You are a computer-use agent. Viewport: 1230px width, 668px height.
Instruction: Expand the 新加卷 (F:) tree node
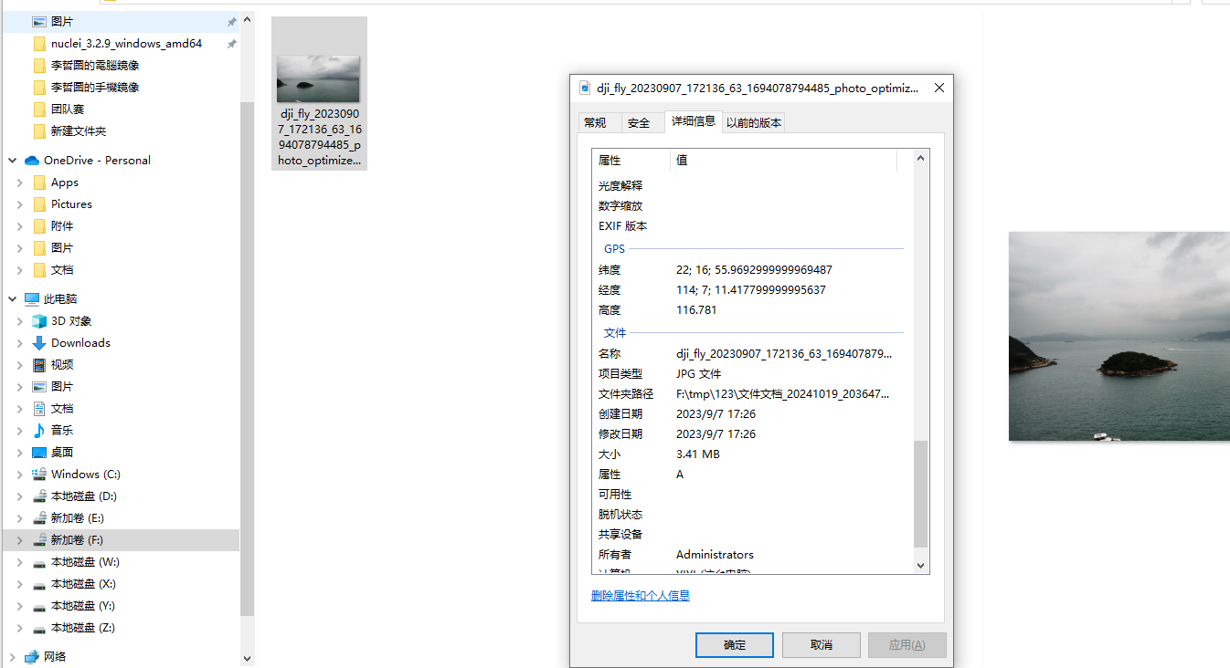[20, 540]
